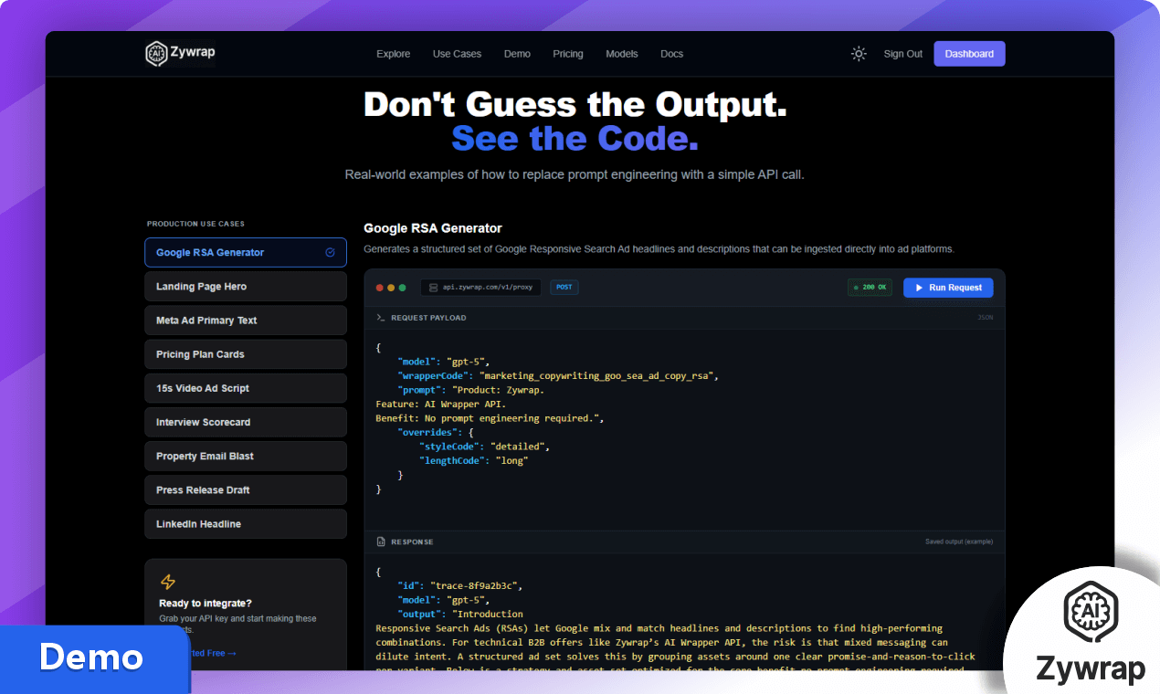Click the terminal icon beside REQUEST PAYLOAD
The height and width of the screenshot is (694, 1160).
[x=381, y=318]
